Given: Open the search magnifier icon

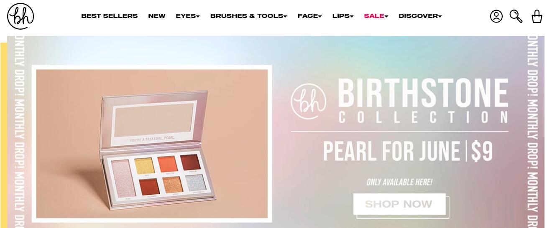Looking at the screenshot, I should 516,16.
